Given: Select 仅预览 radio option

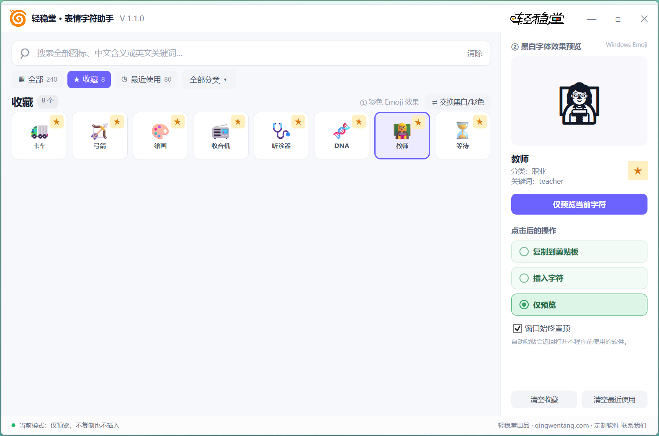Looking at the screenshot, I should [x=579, y=305].
